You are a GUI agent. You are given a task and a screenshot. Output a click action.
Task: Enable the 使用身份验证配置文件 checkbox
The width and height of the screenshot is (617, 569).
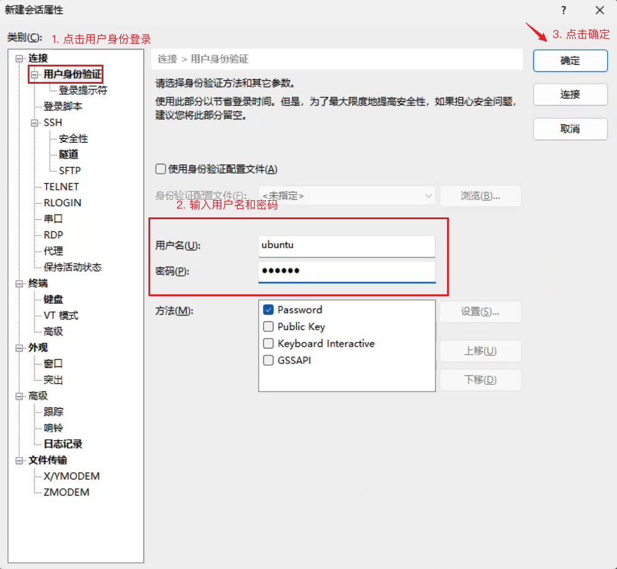point(161,169)
